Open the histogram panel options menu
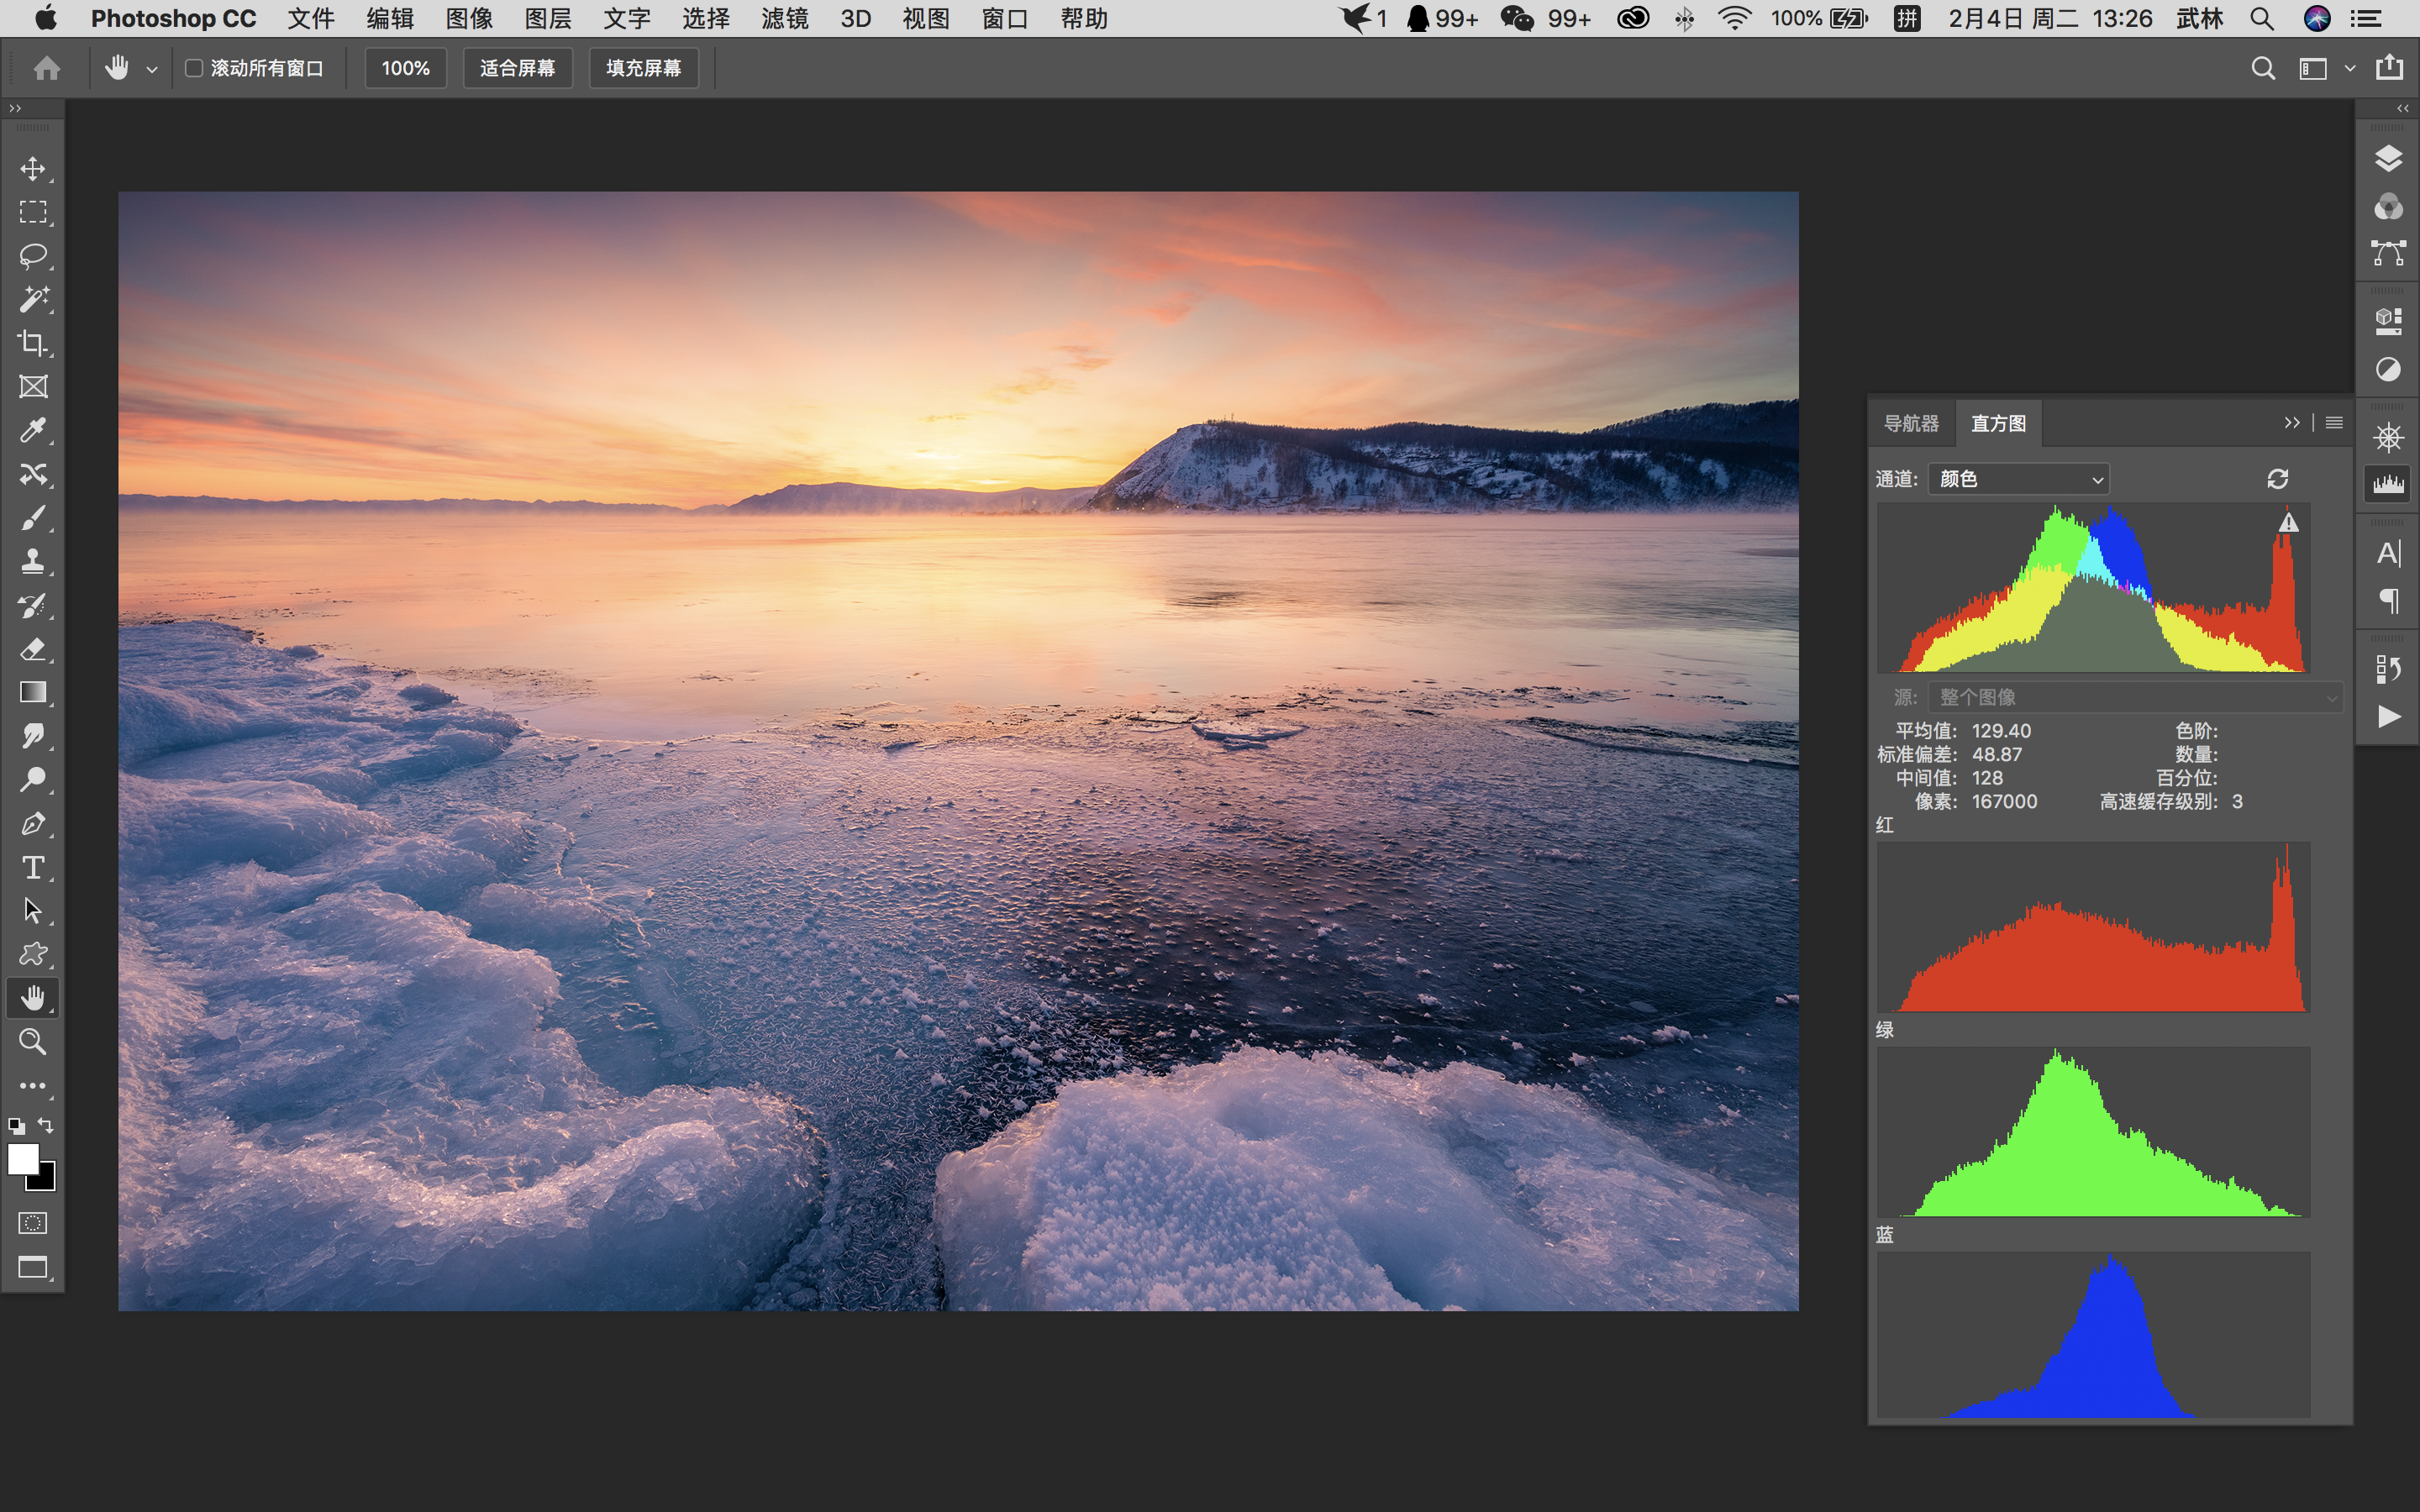2420x1512 pixels. [2334, 423]
